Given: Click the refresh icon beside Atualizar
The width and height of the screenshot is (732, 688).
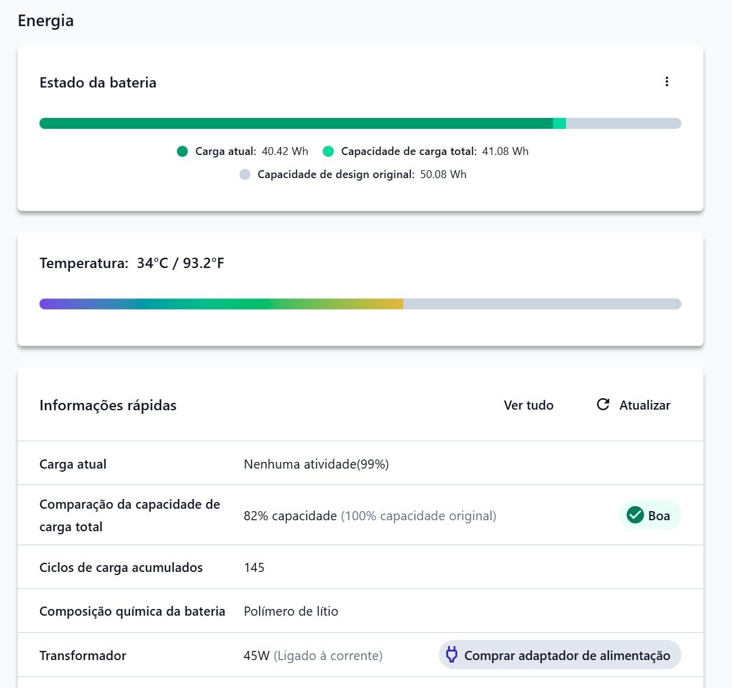Looking at the screenshot, I should pos(603,405).
